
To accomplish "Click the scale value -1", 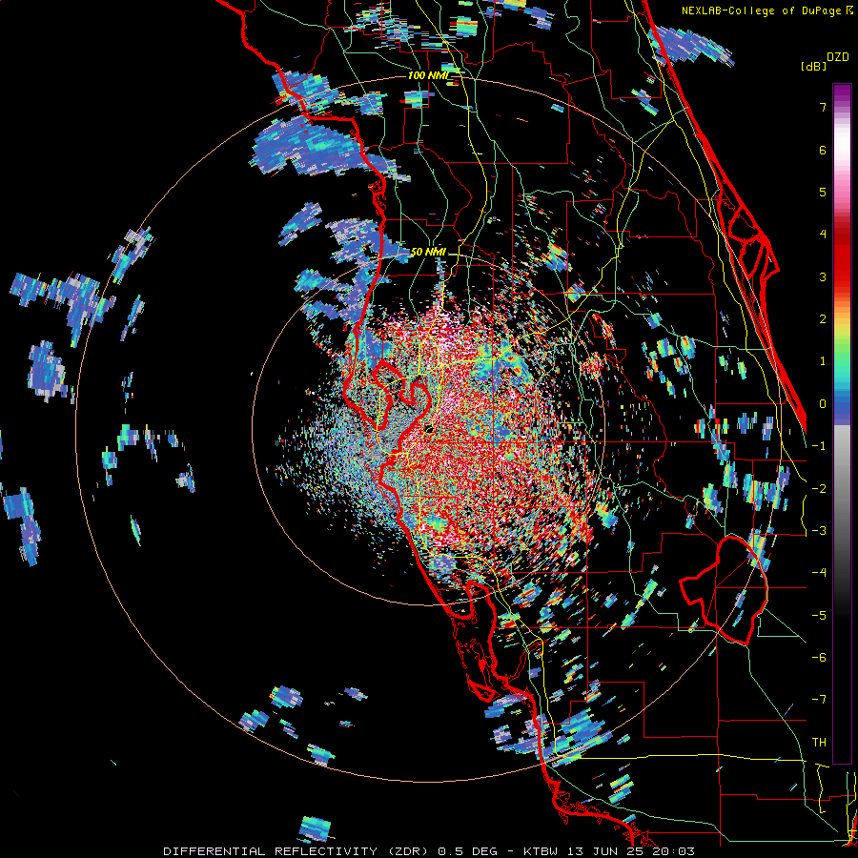I will pyautogui.click(x=819, y=446).
